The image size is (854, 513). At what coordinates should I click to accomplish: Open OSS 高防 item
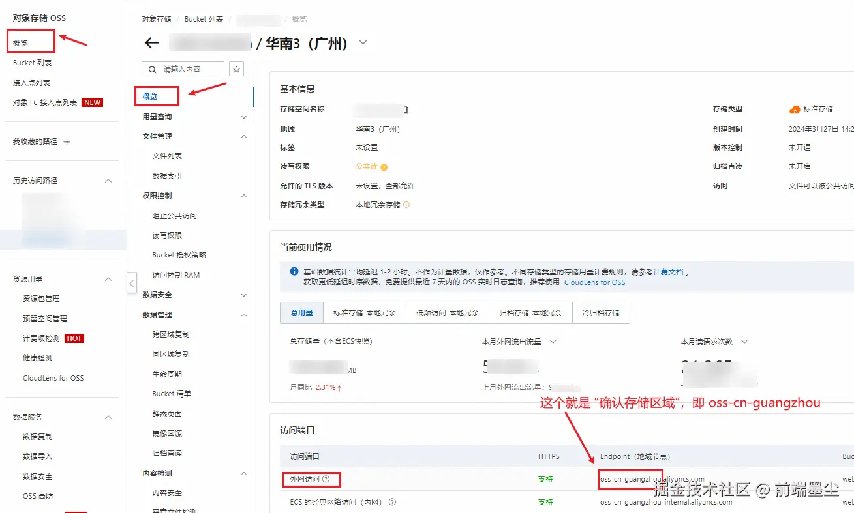(38, 496)
